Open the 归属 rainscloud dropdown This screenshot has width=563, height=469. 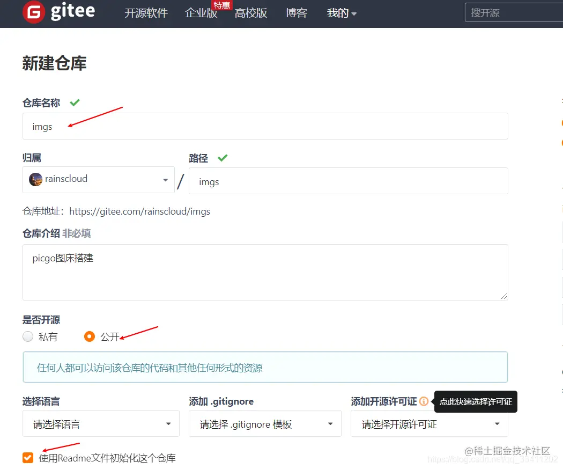[98, 179]
